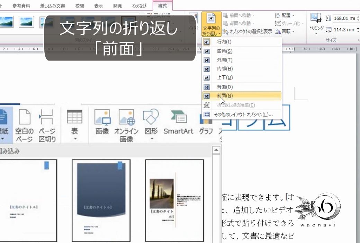Click the 回転 rotate icon
The image size is (360, 243).
click(x=278, y=32)
